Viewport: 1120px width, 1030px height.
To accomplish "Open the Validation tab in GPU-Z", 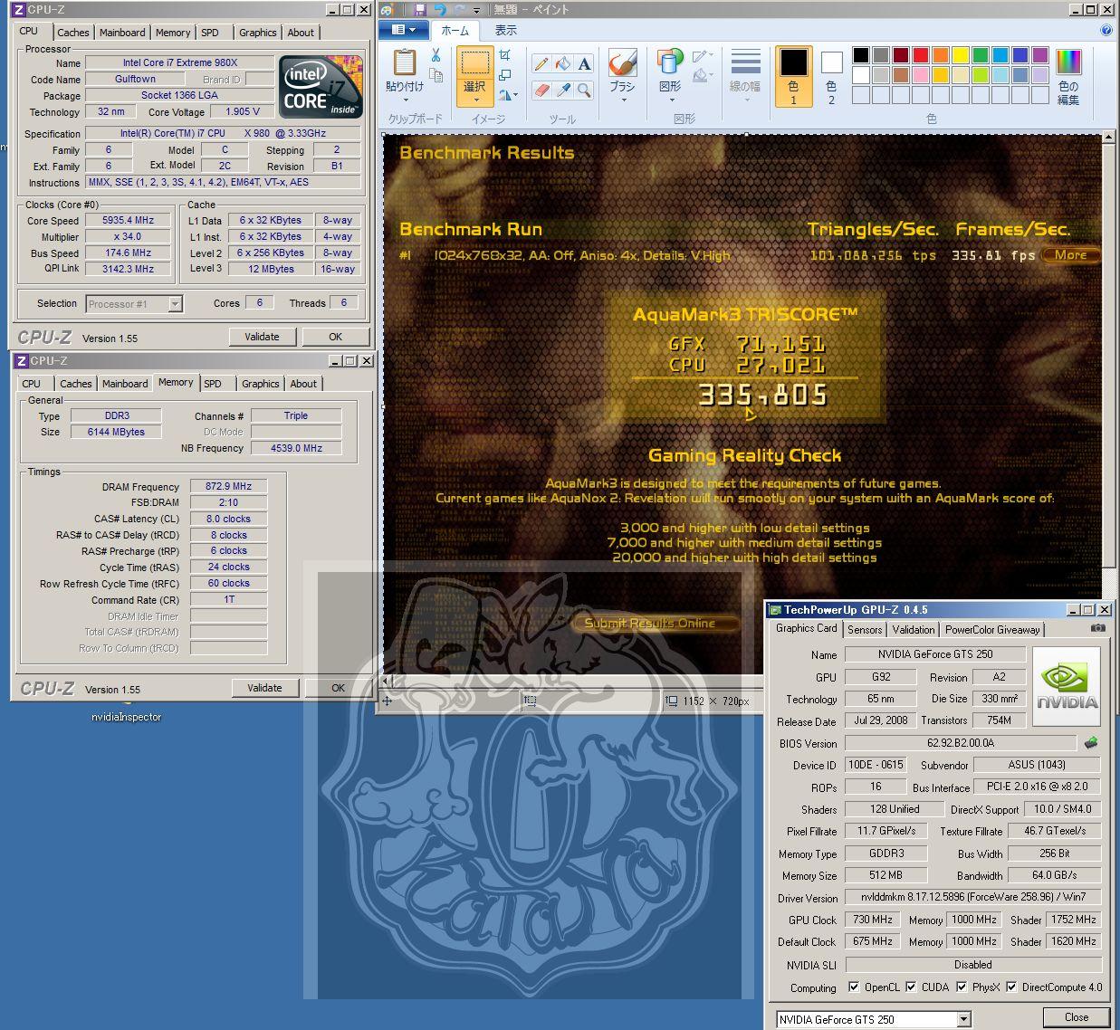I will coord(914,630).
